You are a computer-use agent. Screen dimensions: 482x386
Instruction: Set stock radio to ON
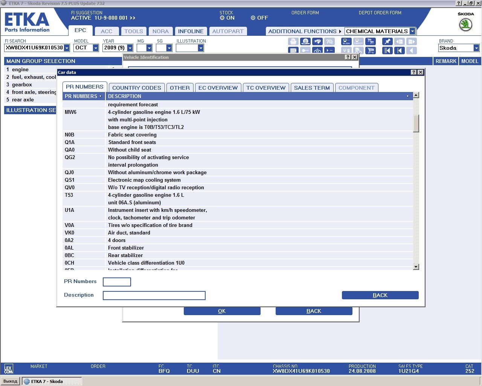[x=222, y=18]
